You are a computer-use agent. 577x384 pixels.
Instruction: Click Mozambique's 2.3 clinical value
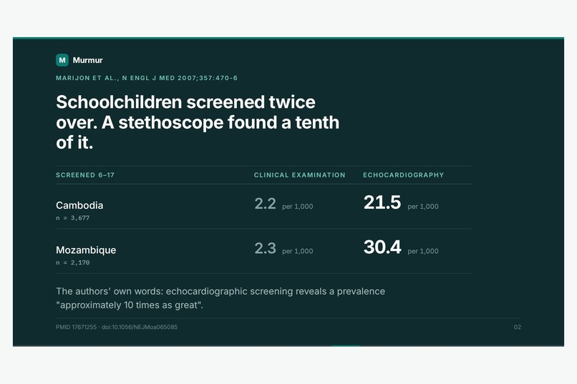(x=266, y=248)
